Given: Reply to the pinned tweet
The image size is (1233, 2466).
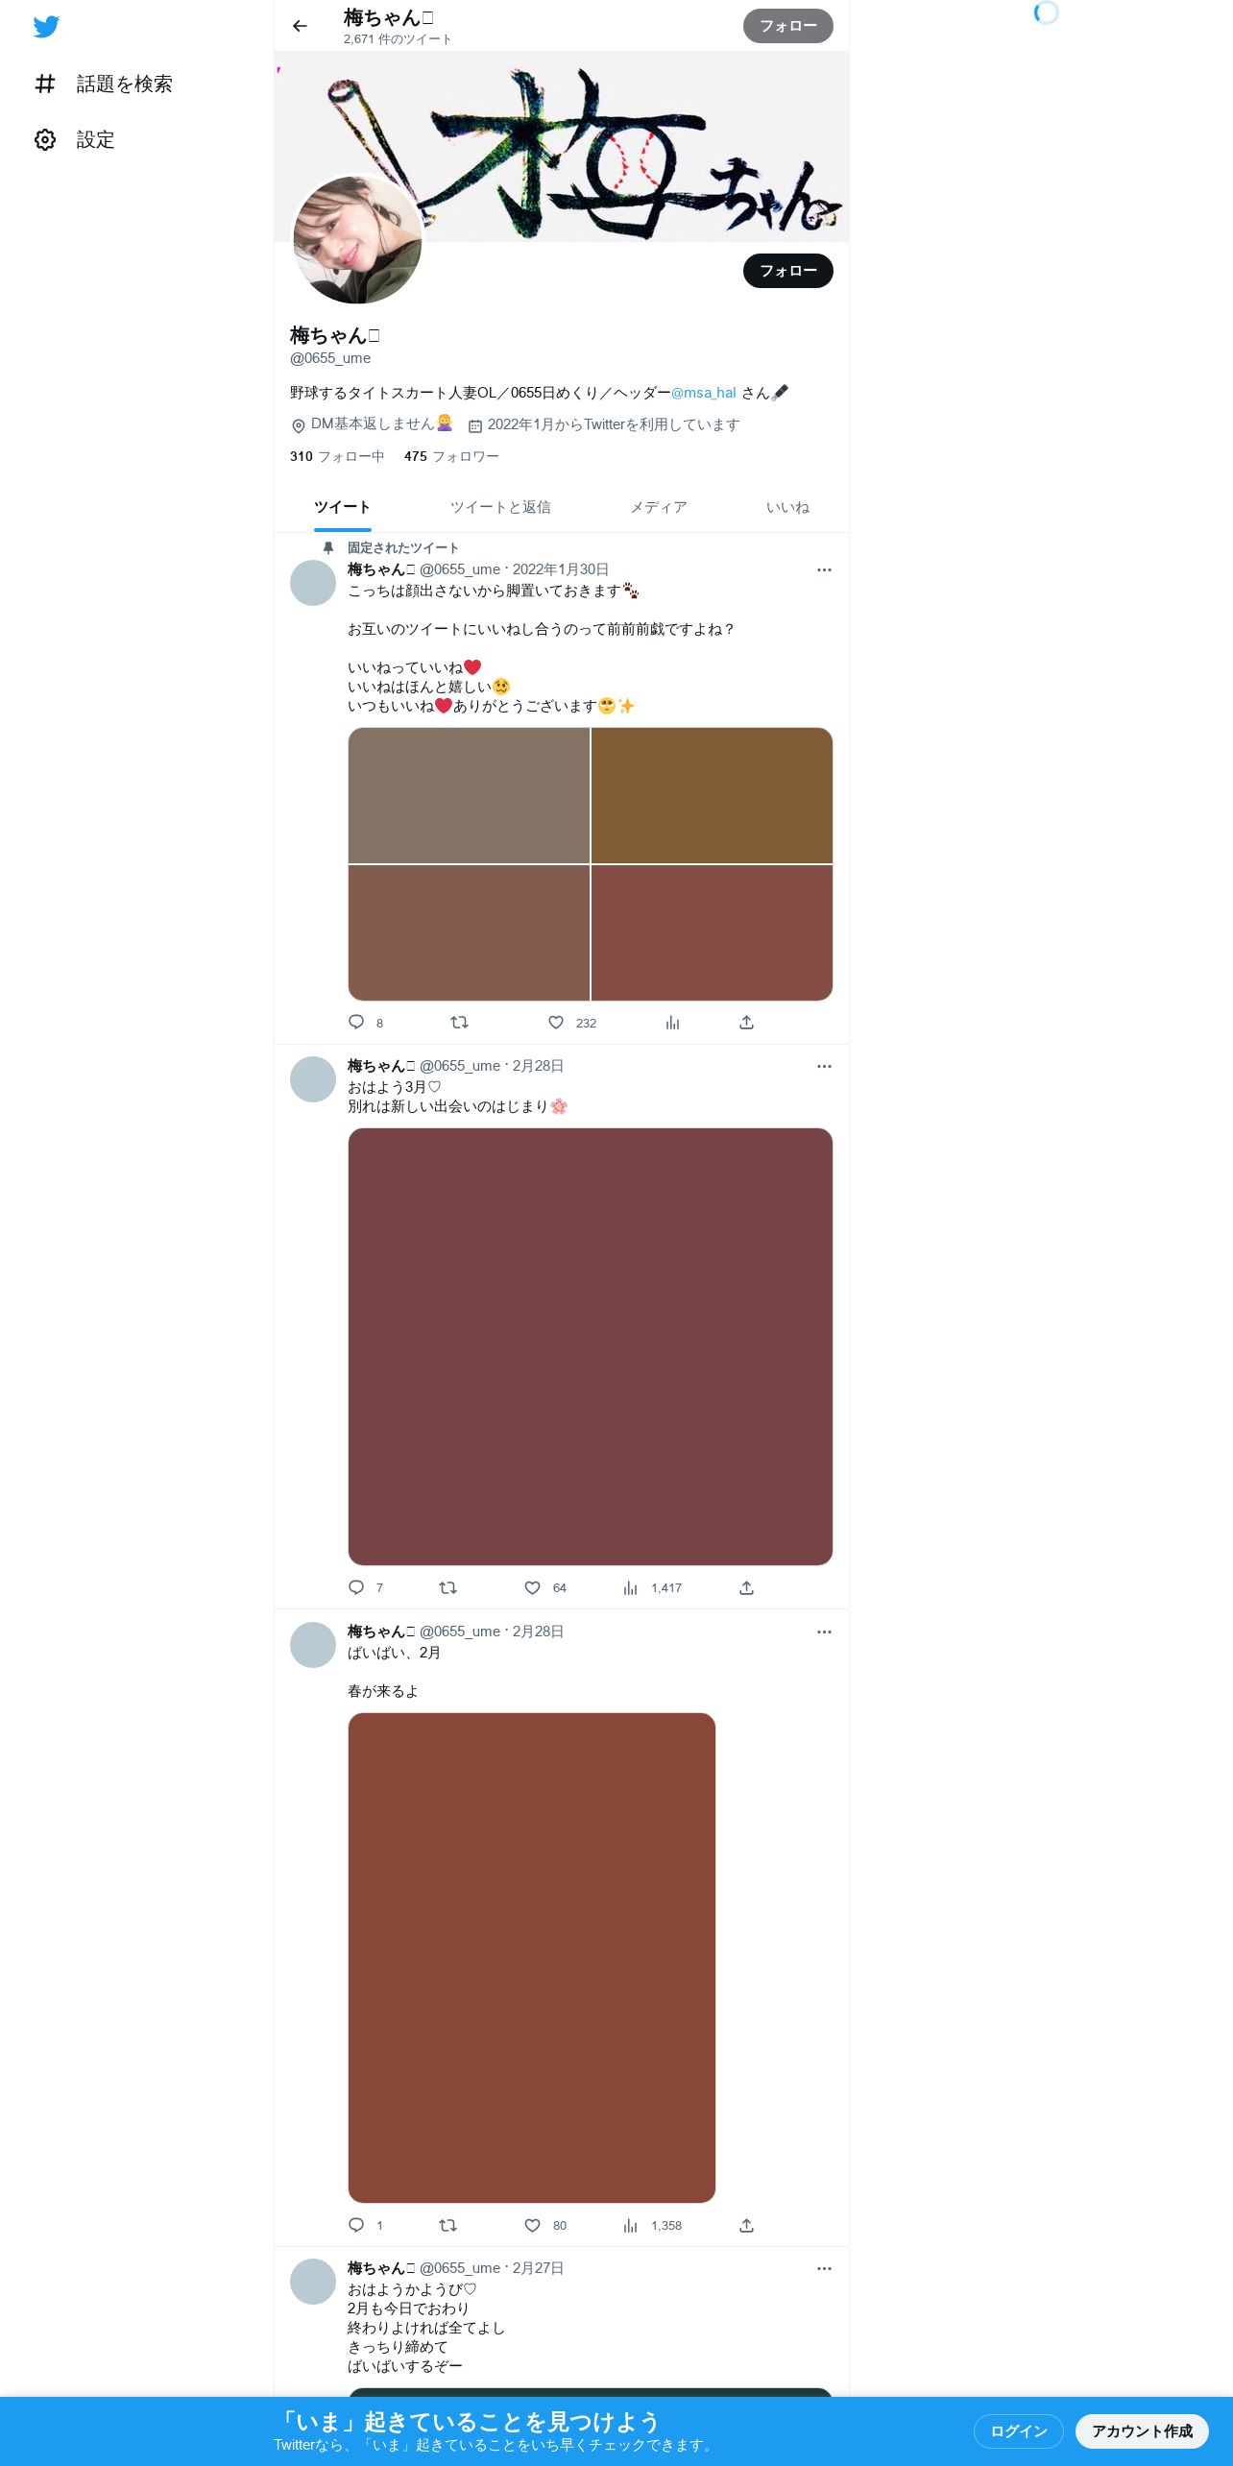Looking at the screenshot, I should 356,1022.
